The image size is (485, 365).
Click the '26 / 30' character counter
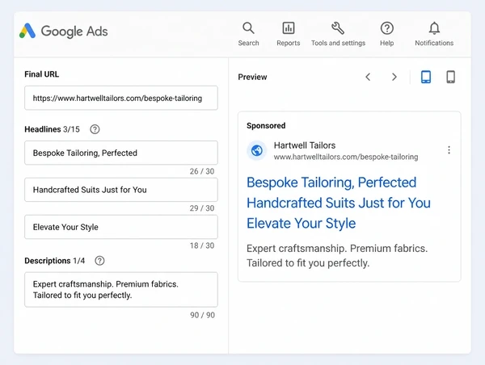coord(202,171)
